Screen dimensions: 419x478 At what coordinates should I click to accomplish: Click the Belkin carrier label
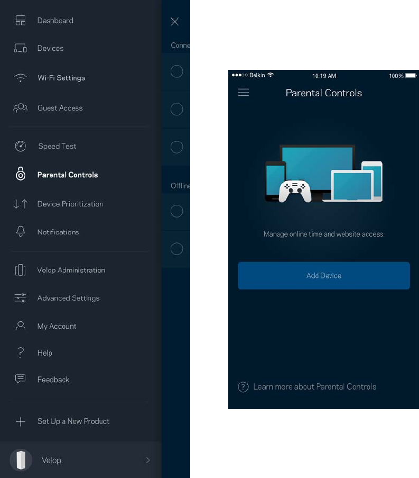click(x=257, y=75)
